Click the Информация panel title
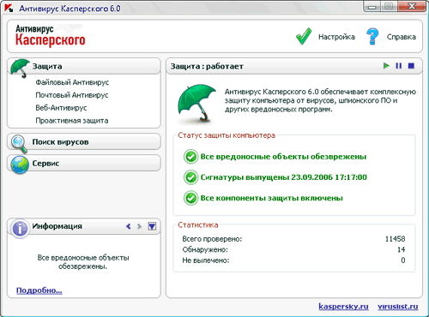The height and width of the screenshot is (317, 429). tap(57, 226)
